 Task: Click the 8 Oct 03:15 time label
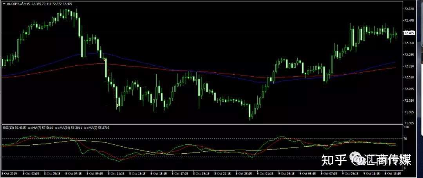click(31, 174)
